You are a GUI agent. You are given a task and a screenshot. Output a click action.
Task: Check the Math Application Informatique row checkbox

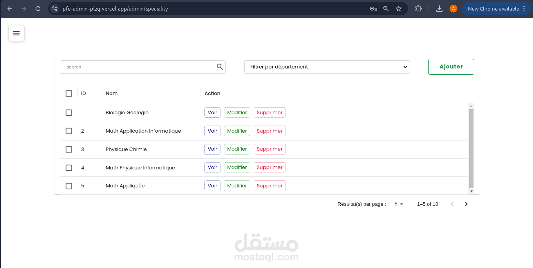click(x=69, y=131)
